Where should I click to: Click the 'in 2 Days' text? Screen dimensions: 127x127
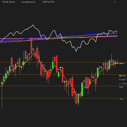tap(123, 84)
